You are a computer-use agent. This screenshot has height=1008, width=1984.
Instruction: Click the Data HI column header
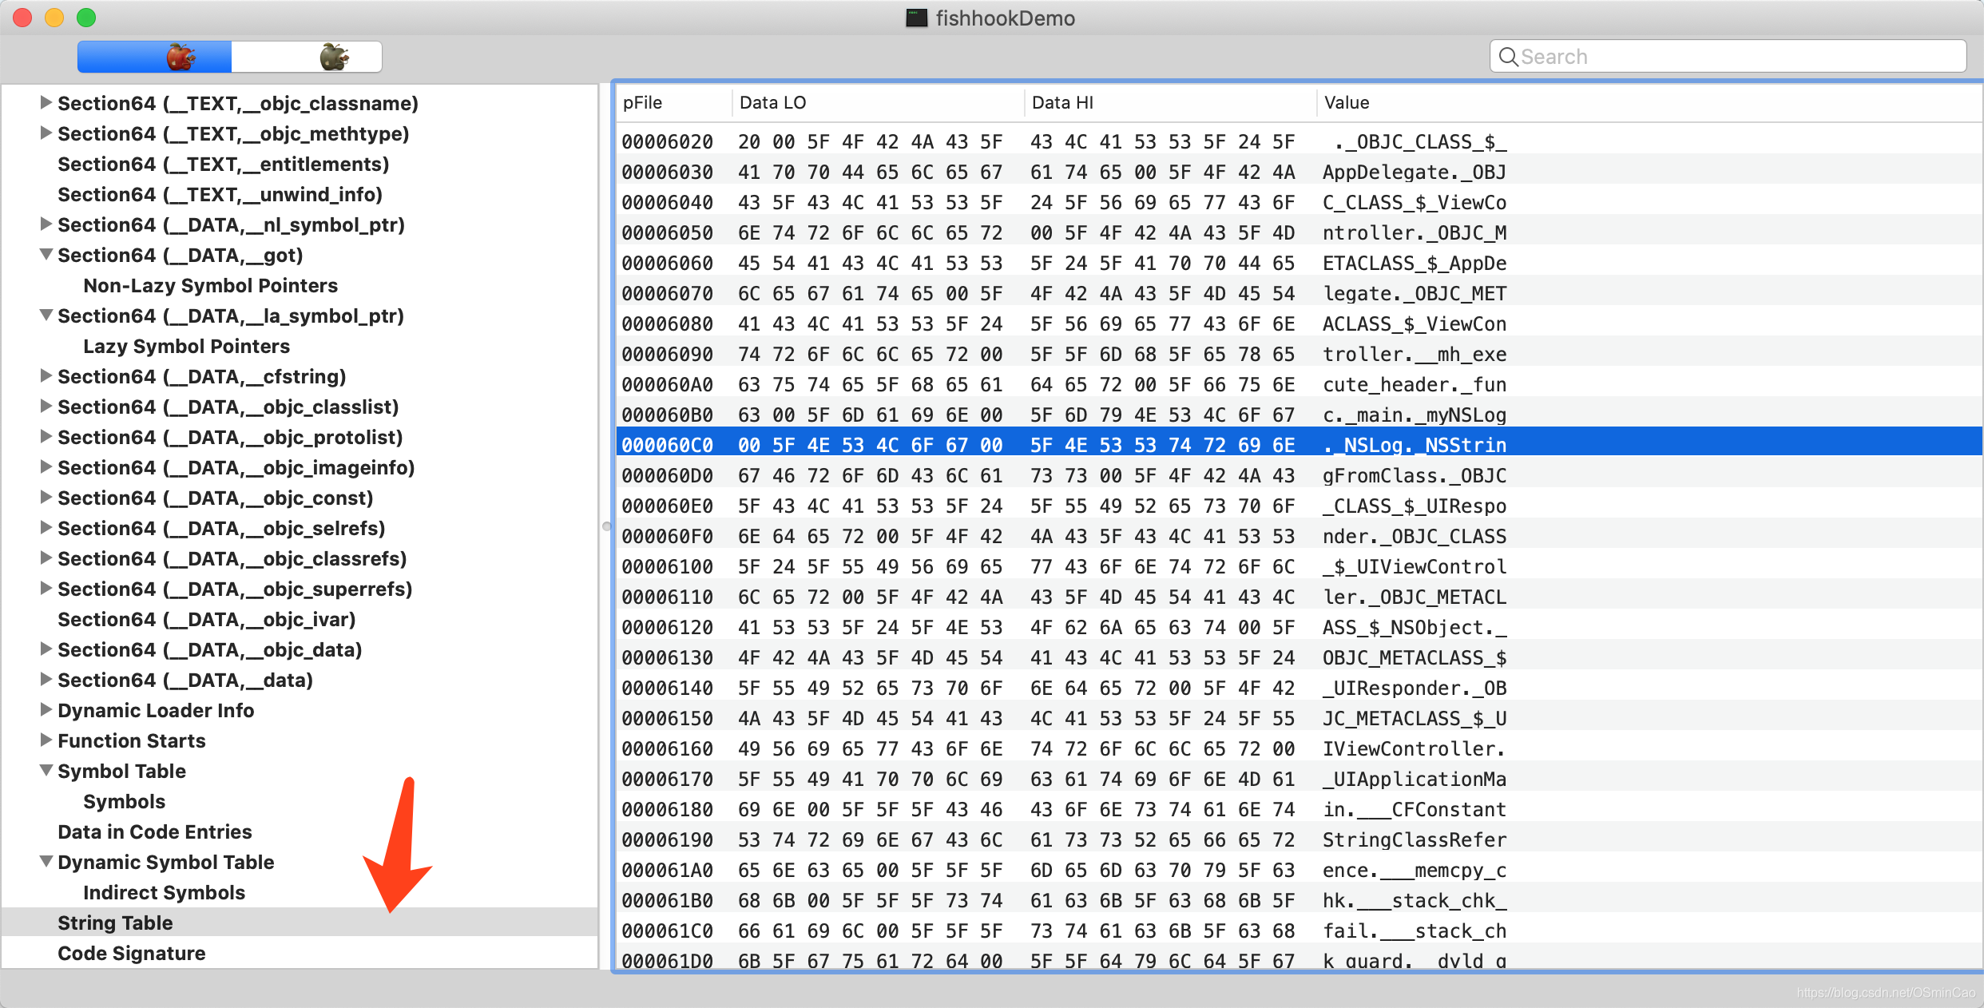coord(1171,102)
